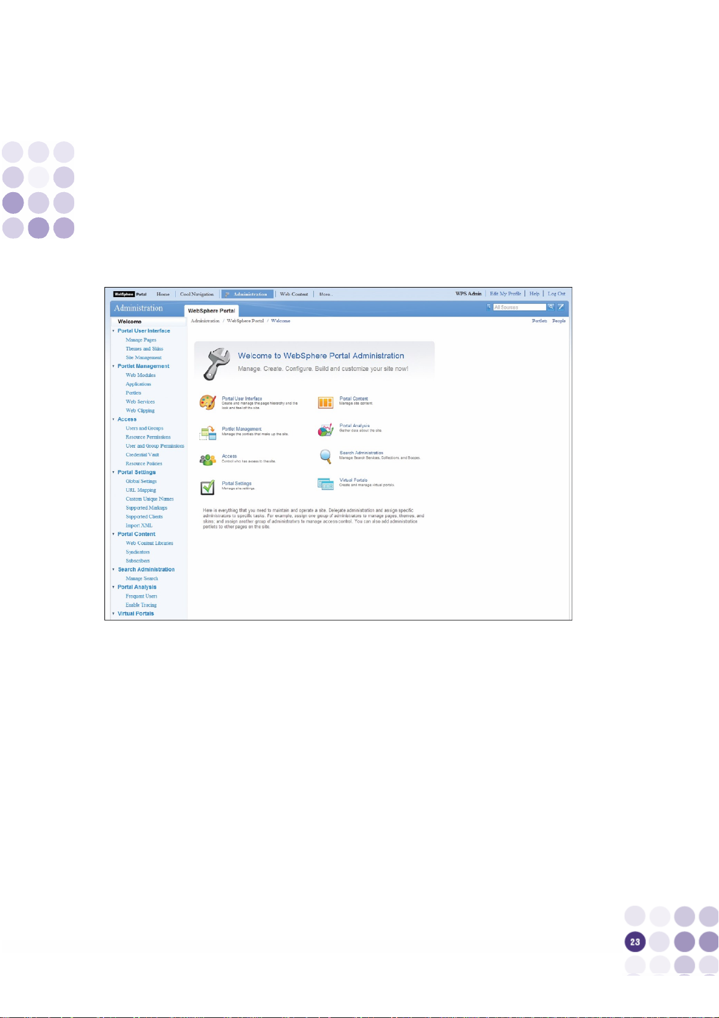Click WebSphere Portal in the breadcrumb trail
The image size is (719, 1018).
[x=245, y=321]
